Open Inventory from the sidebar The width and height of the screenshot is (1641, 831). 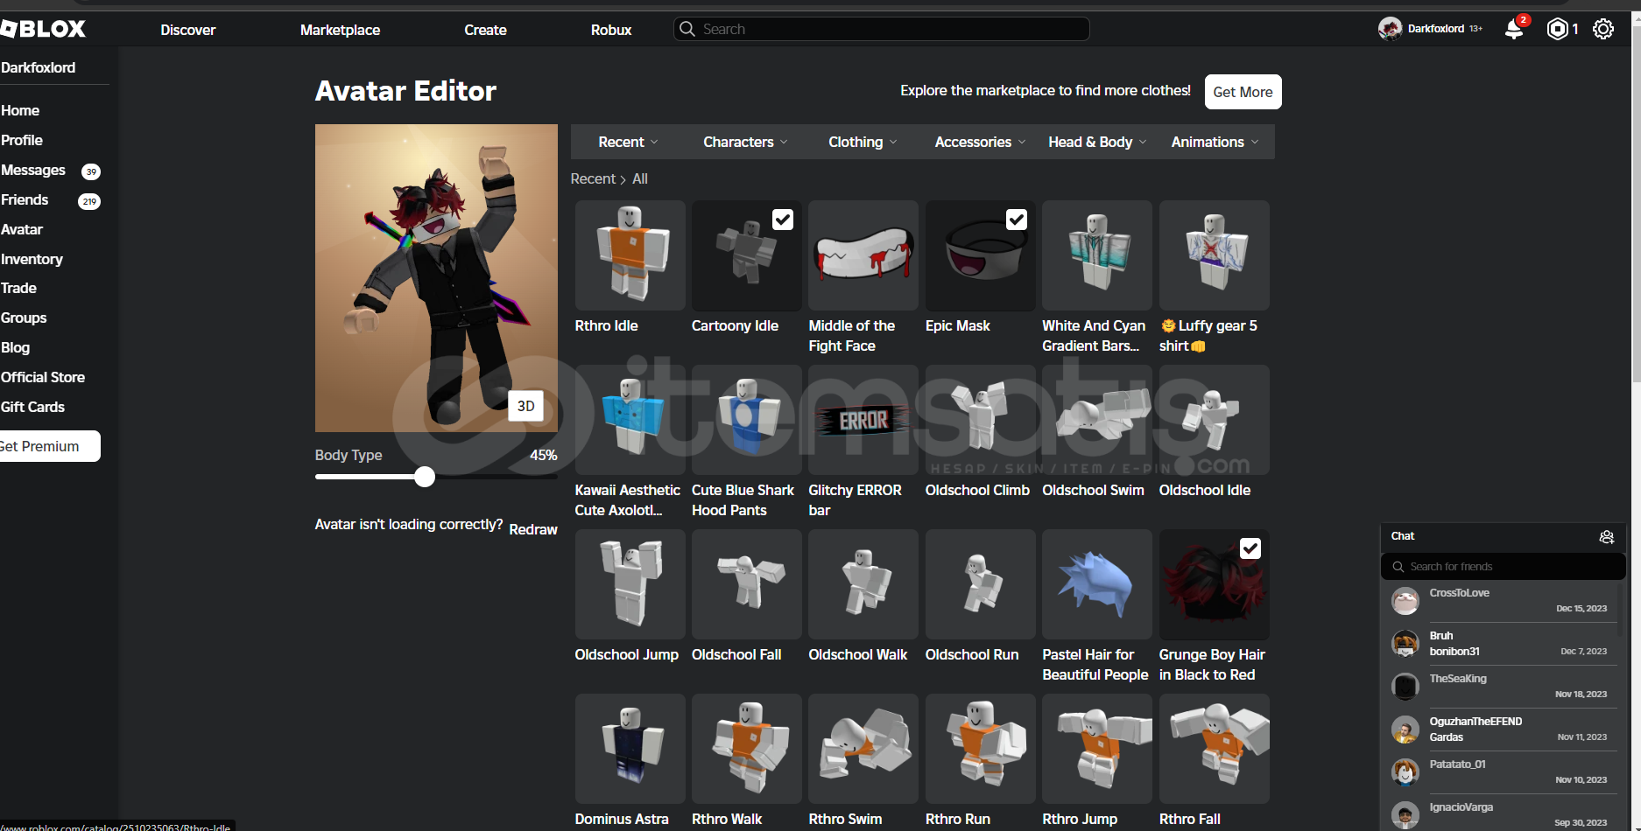pos(32,259)
